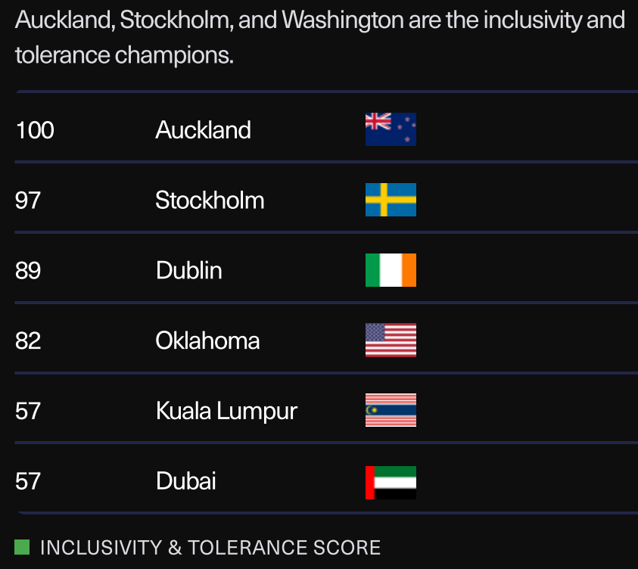Click the score 57 beside Kuala Lumpur
The width and height of the screenshot is (638, 569).
tap(28, 412)
